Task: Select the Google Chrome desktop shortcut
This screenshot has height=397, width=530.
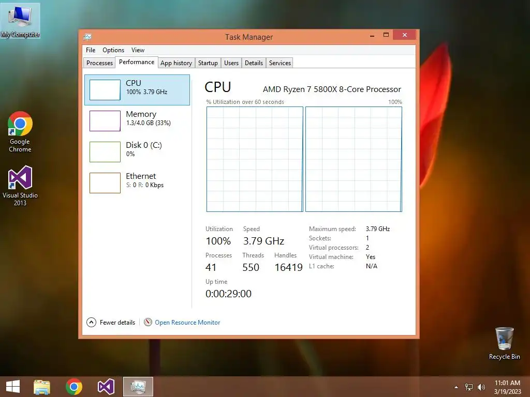Action: click(x=20, y=132)
